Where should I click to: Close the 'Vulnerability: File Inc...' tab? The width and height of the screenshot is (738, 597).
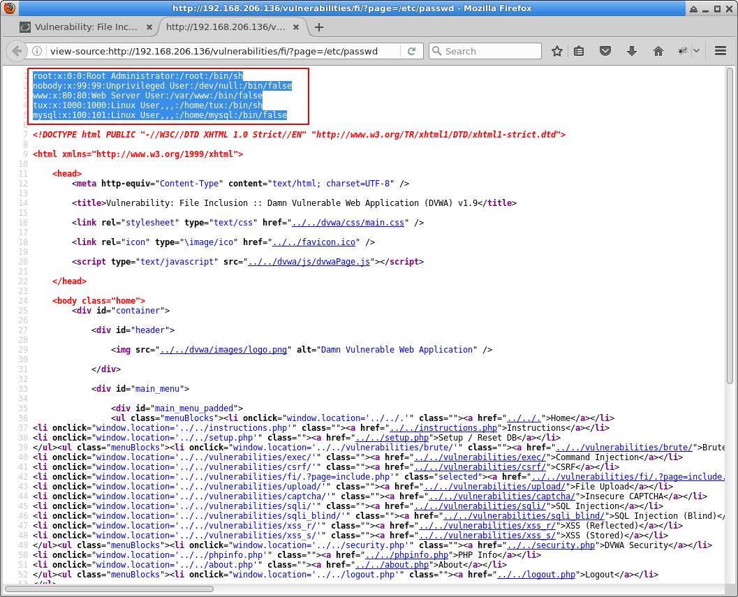tap(149, 27)
